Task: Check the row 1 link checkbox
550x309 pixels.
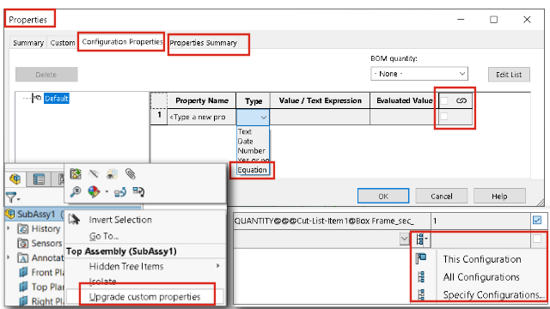Action: click(x=444, y=117)
